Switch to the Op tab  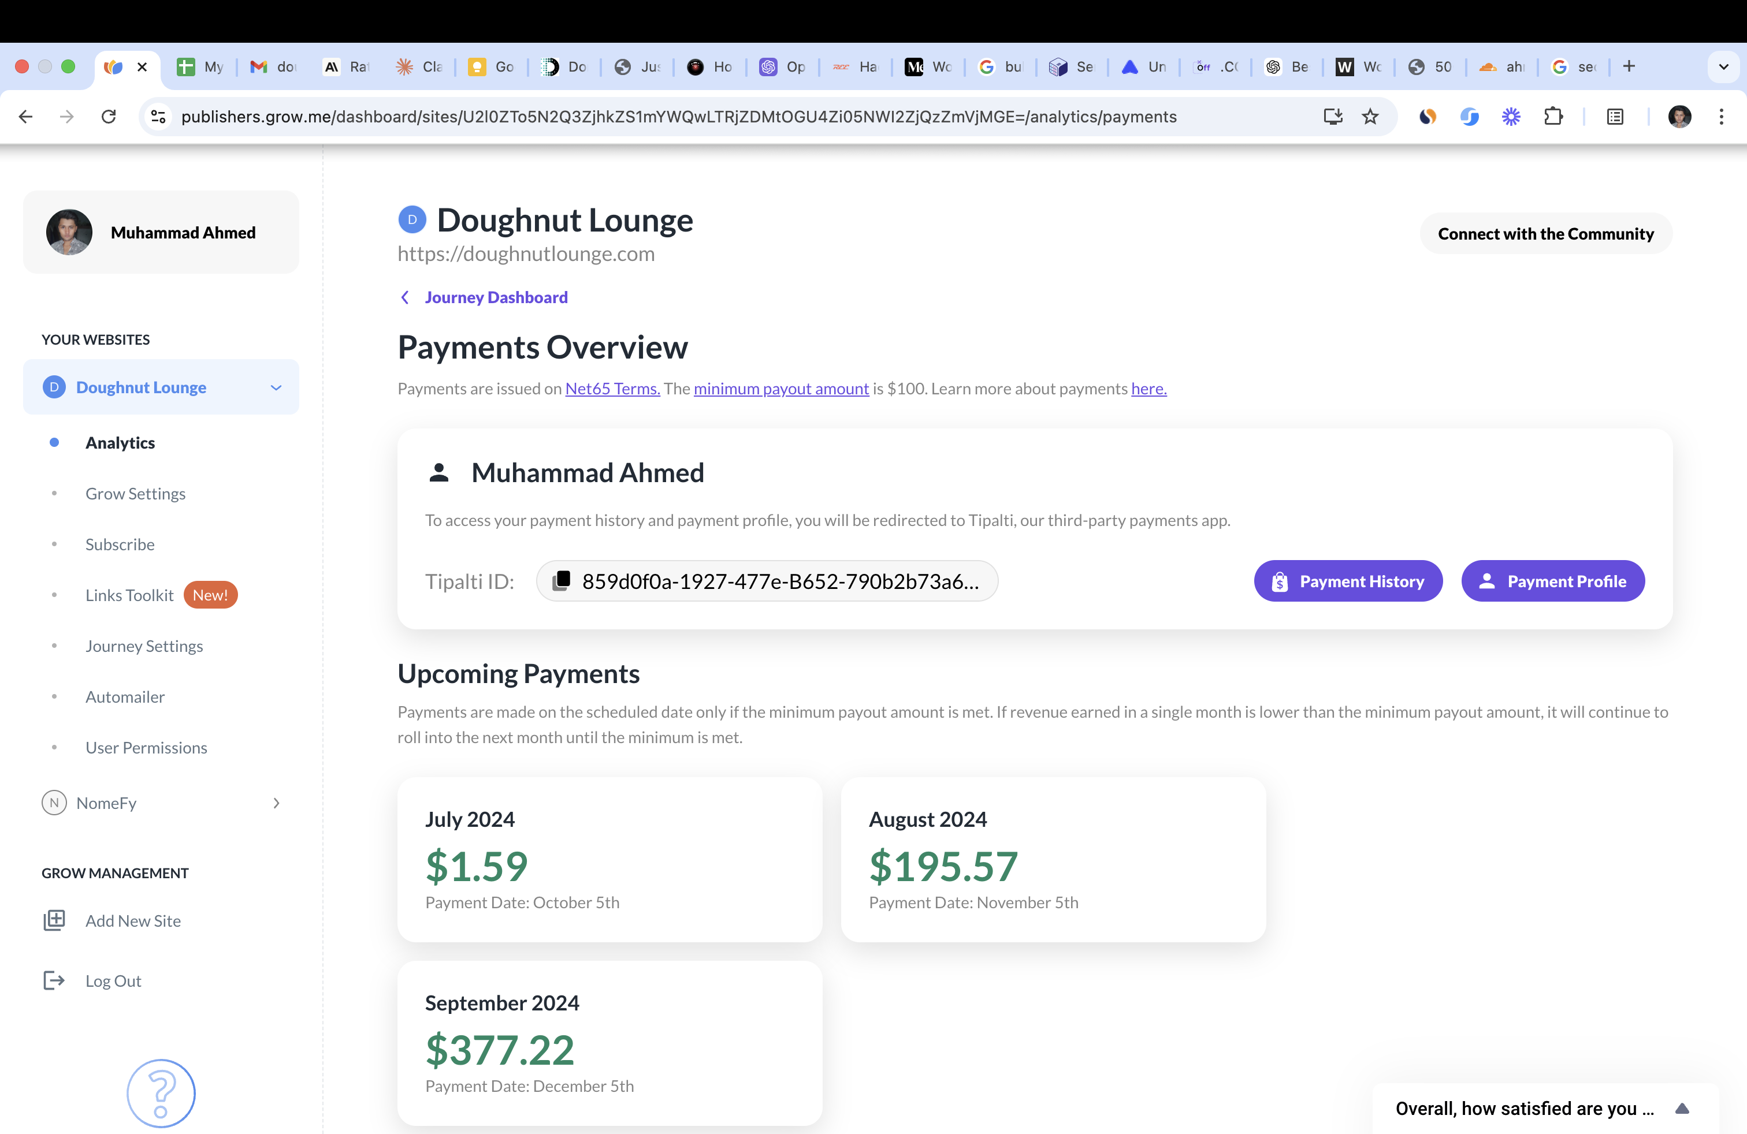(782, 67)
